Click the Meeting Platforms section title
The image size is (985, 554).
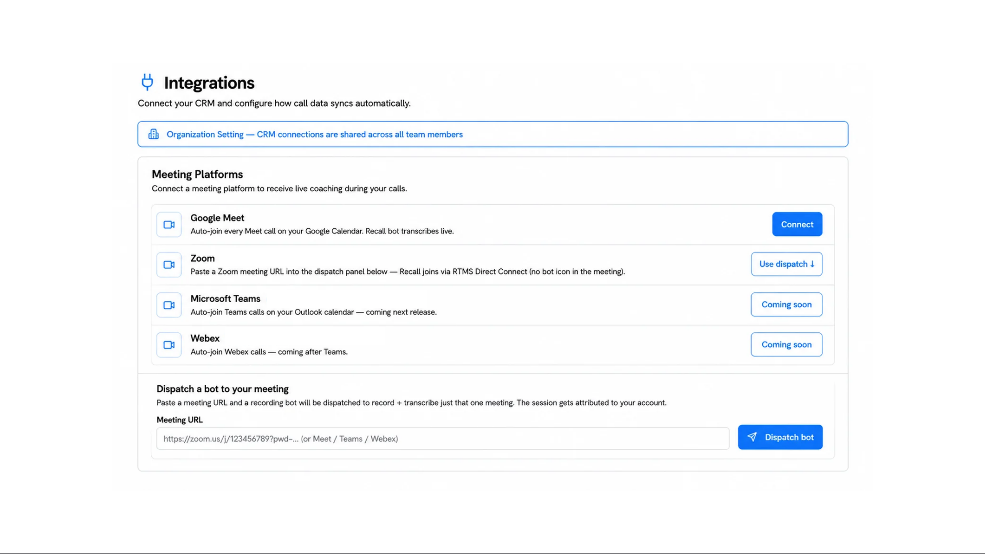(x=197, y=174)
